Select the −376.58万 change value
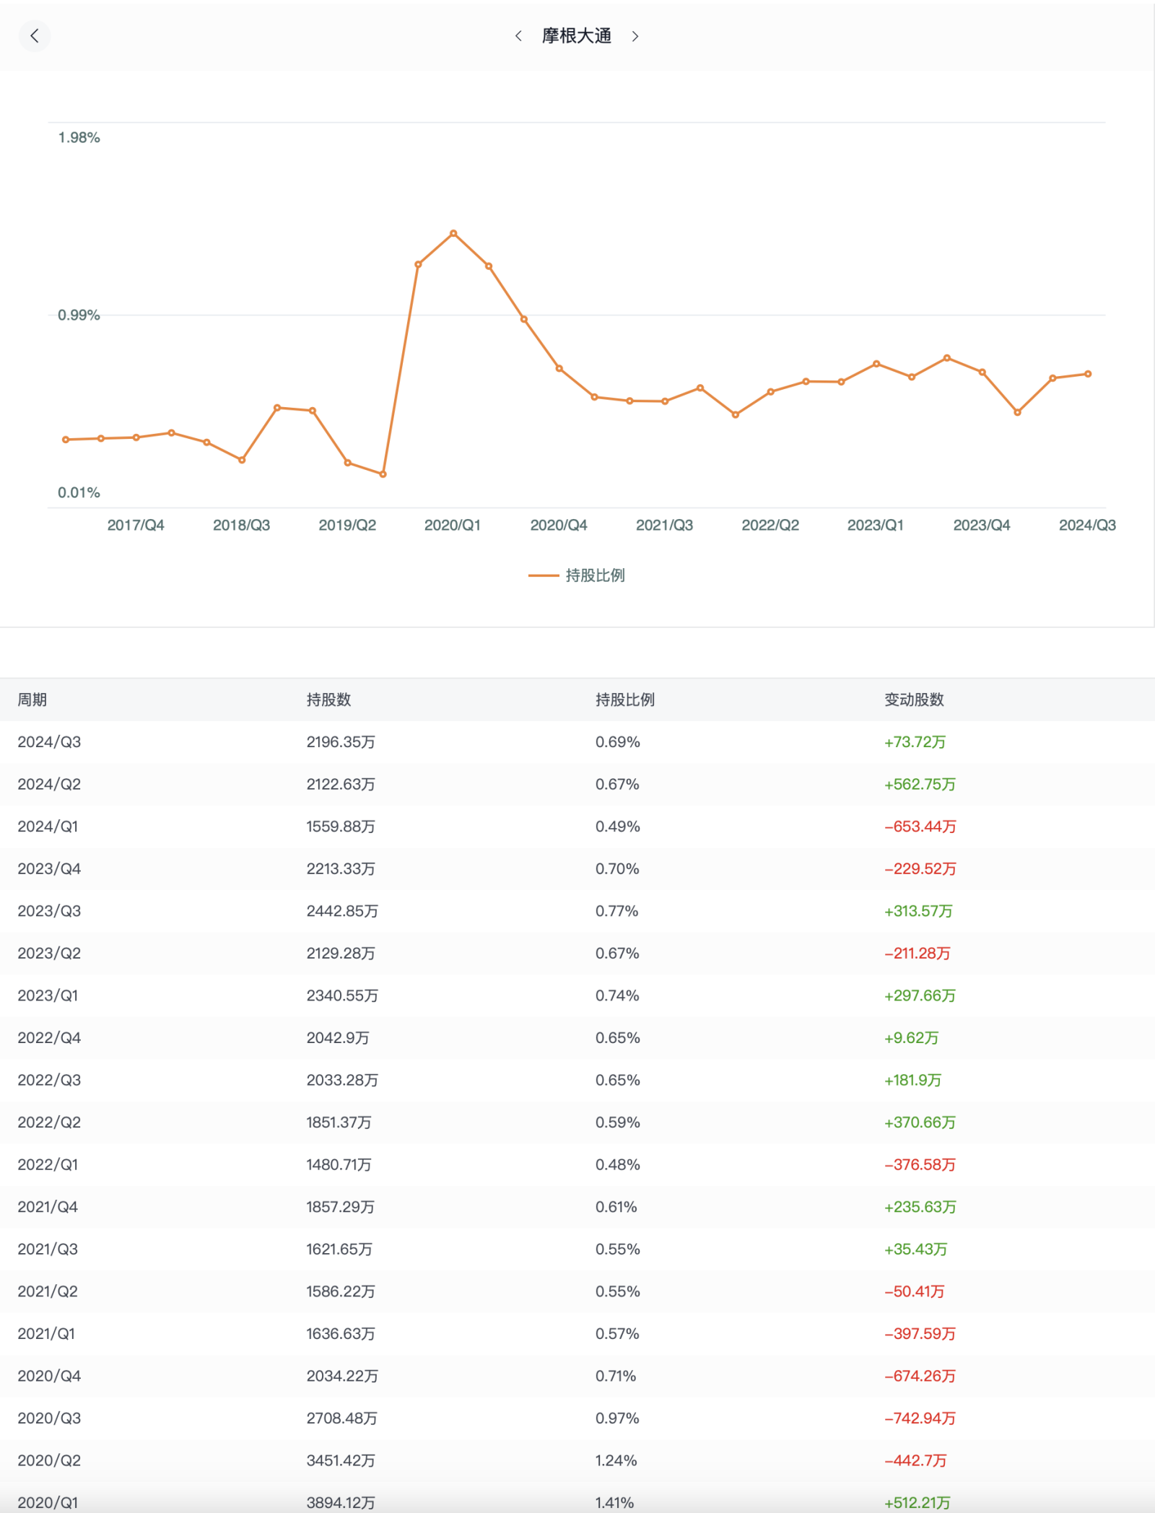 [920, 1164]
